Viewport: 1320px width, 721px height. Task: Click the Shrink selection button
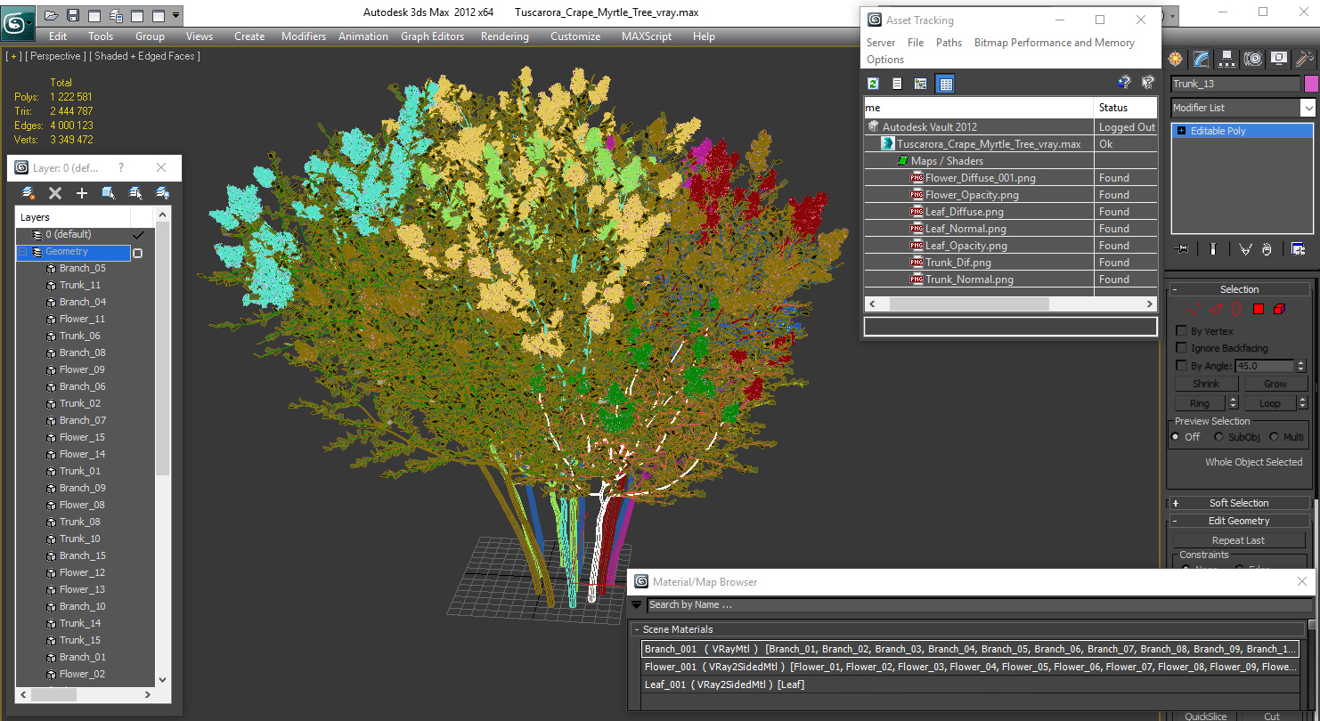tap(1206, 384)
